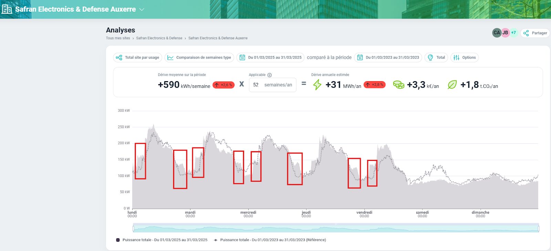The image size is (551, 251).
Task: Open Comparaison de semaines type selector
Action: tap(199, 57)
